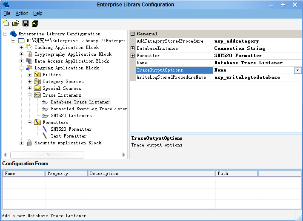The image size is (303, 221).
Task: Click the Connection String value
Action: coord(257,49)
